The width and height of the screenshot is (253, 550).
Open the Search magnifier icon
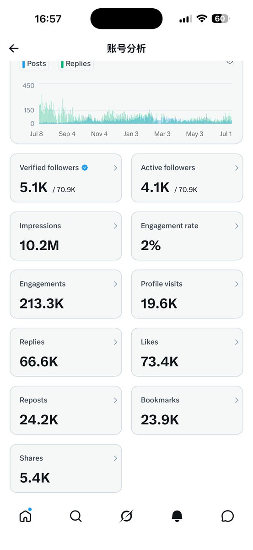click(x=76, y=516)
